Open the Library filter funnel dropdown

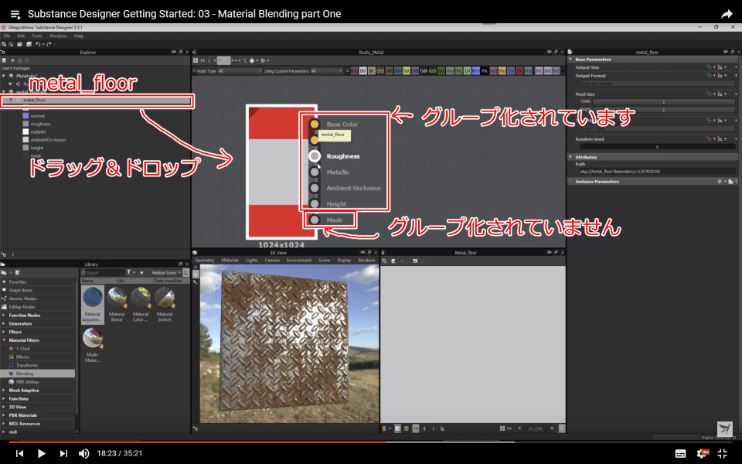pos(130,273)
